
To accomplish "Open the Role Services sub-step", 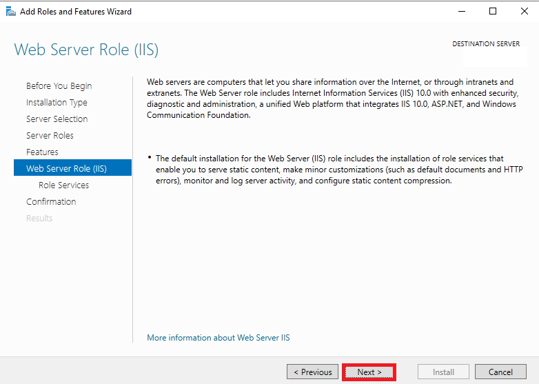I will pos(63,185).
